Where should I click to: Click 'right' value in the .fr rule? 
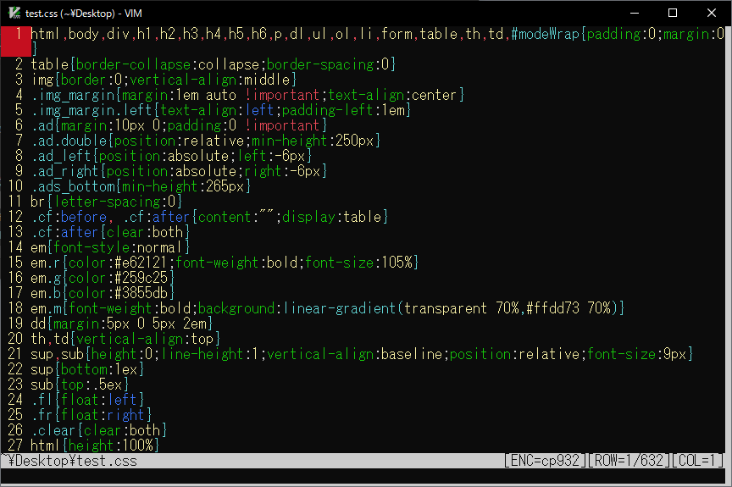pyautogui.click(x=126, y=415)
